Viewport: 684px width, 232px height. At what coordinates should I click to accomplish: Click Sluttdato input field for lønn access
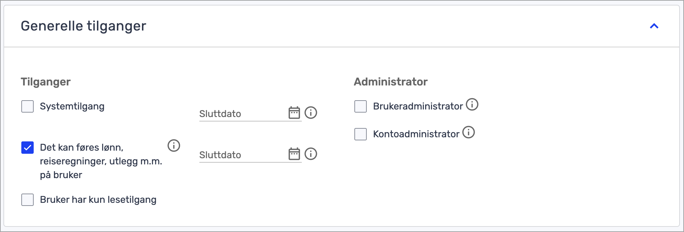pos(241,155)
